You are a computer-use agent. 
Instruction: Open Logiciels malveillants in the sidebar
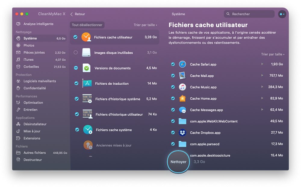[39, 81]
